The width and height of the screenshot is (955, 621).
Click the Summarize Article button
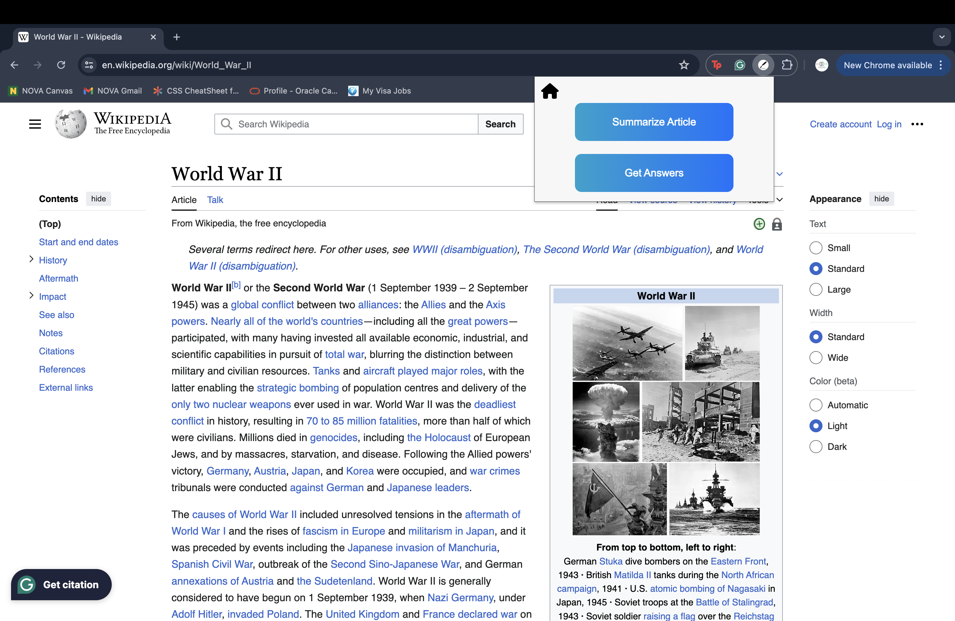(654, 122)
